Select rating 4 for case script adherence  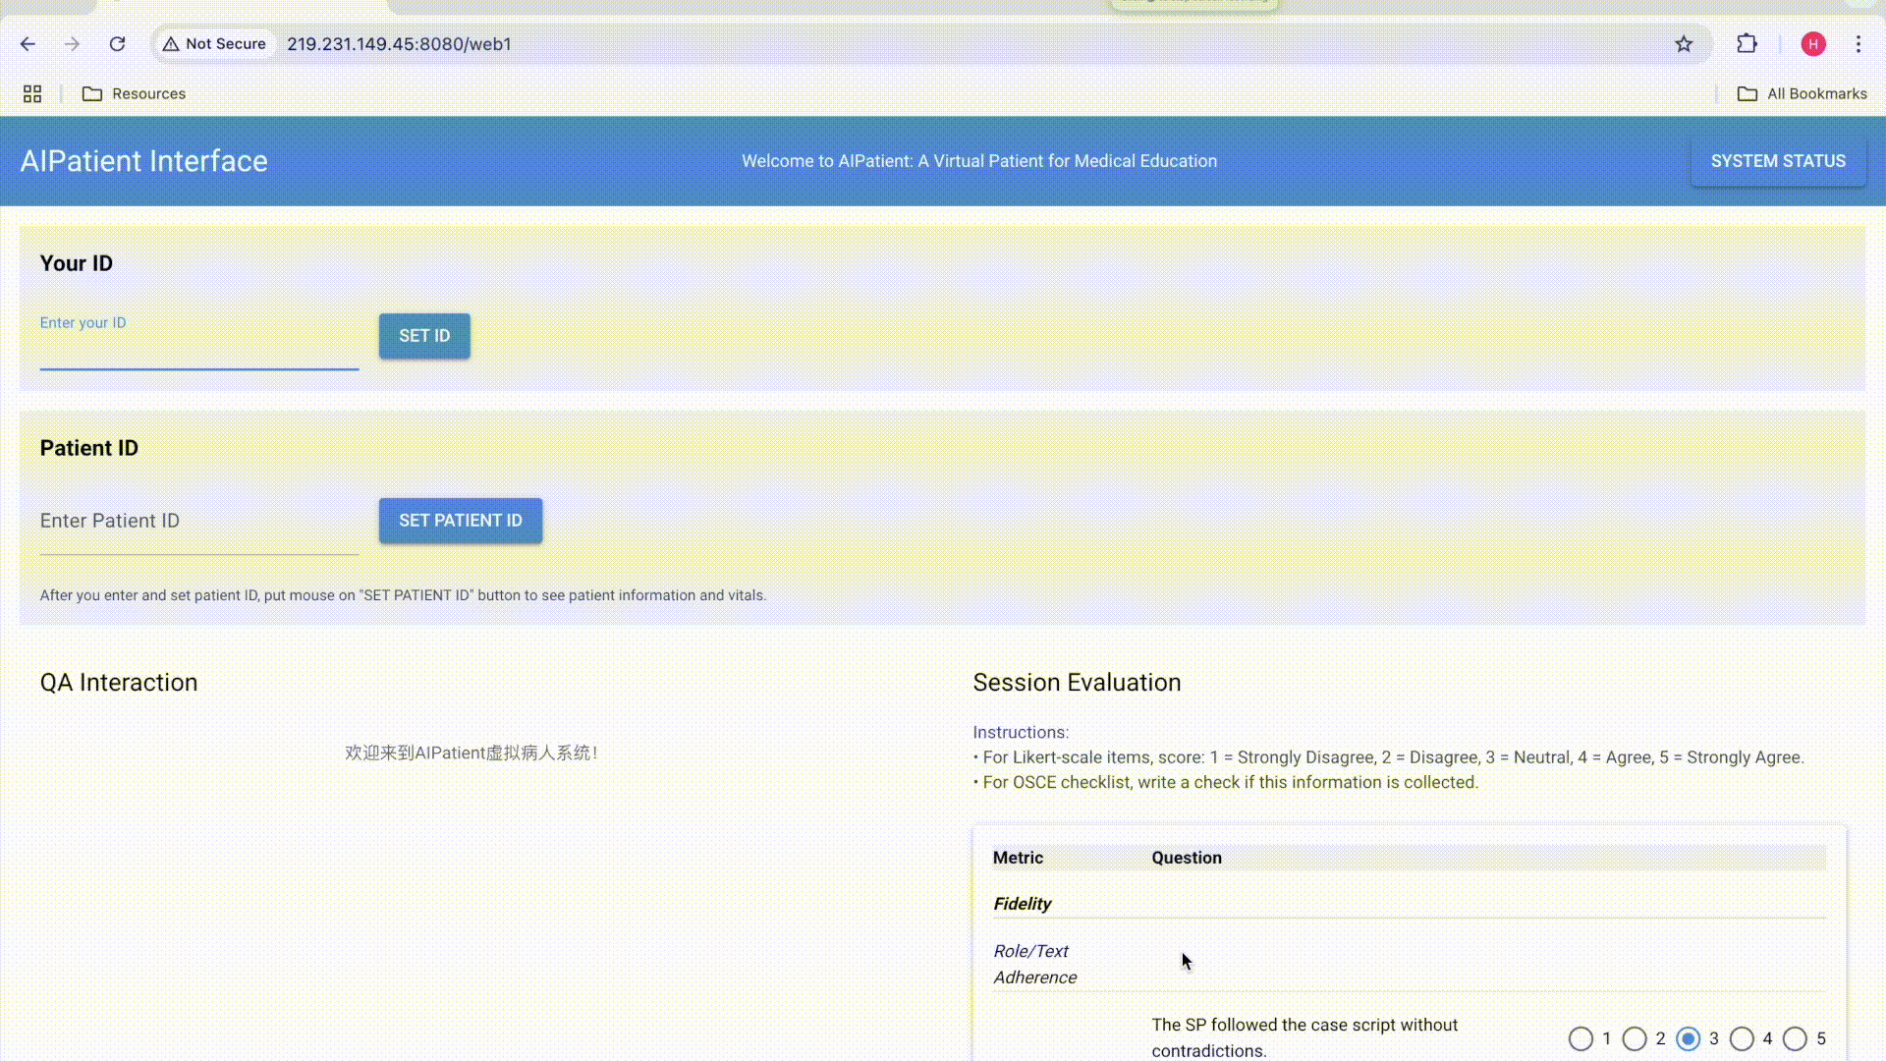click(1742, 1038)
